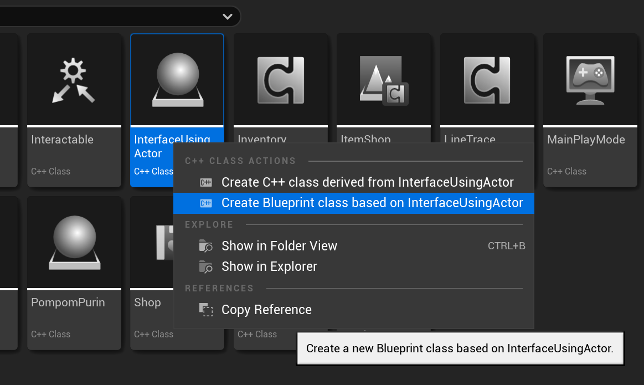Click the Shop name label
The height and width of the screenshot is (385, 644).
pos(147,302)
